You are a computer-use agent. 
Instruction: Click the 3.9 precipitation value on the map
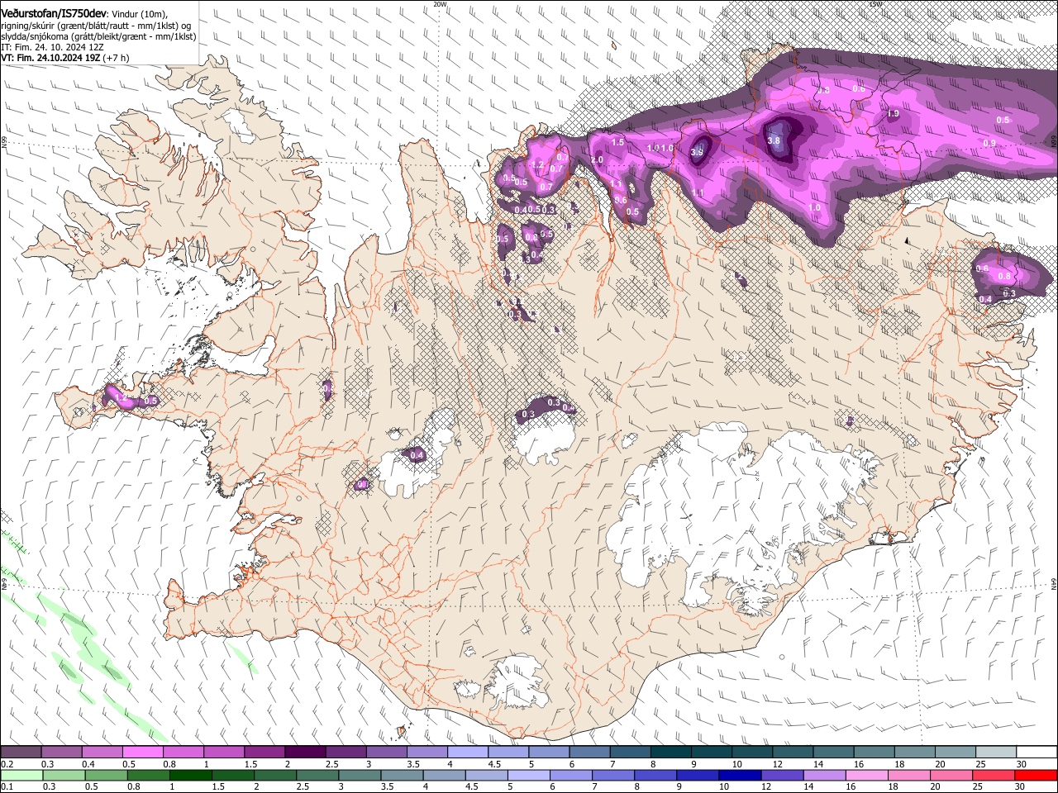point(697,152)
